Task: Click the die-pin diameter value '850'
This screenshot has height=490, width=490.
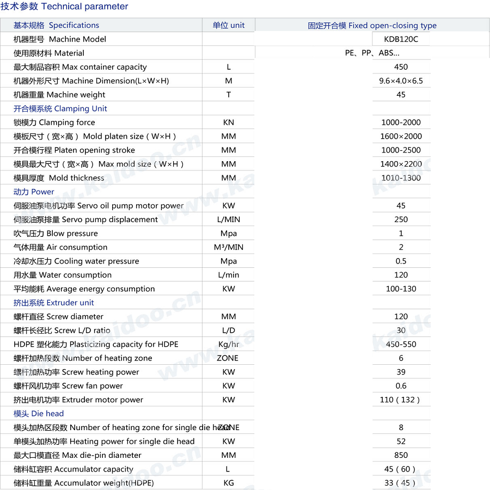Action: coord(401,455)
